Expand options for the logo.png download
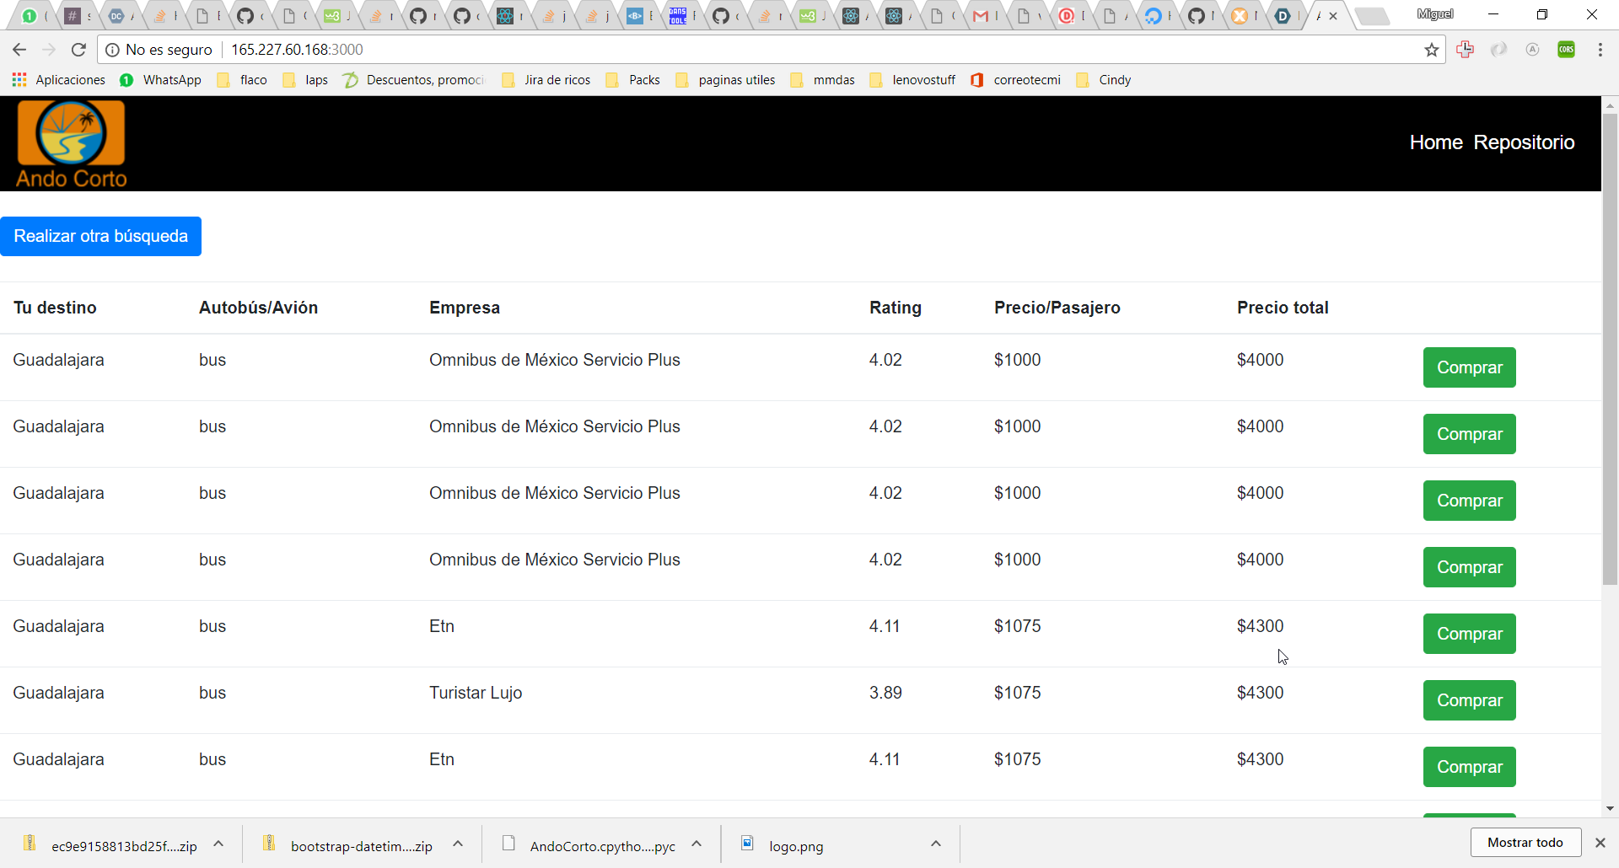Image resolution: width=1619 pixels, height=868 pixels. click(936, 844)
